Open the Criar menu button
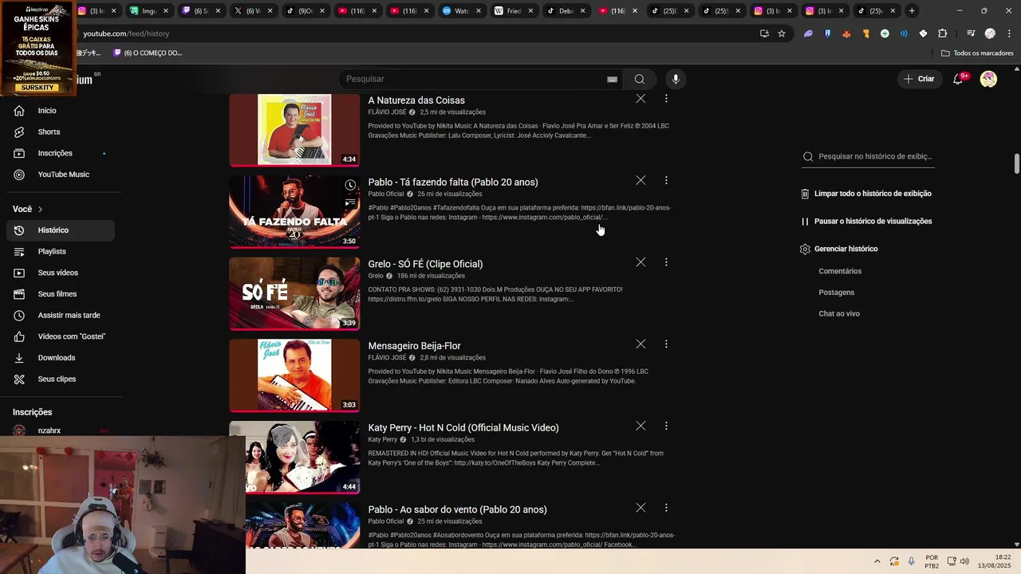Image resolution: width=1021 pixels, height=574 pixels. pos(918,79)
